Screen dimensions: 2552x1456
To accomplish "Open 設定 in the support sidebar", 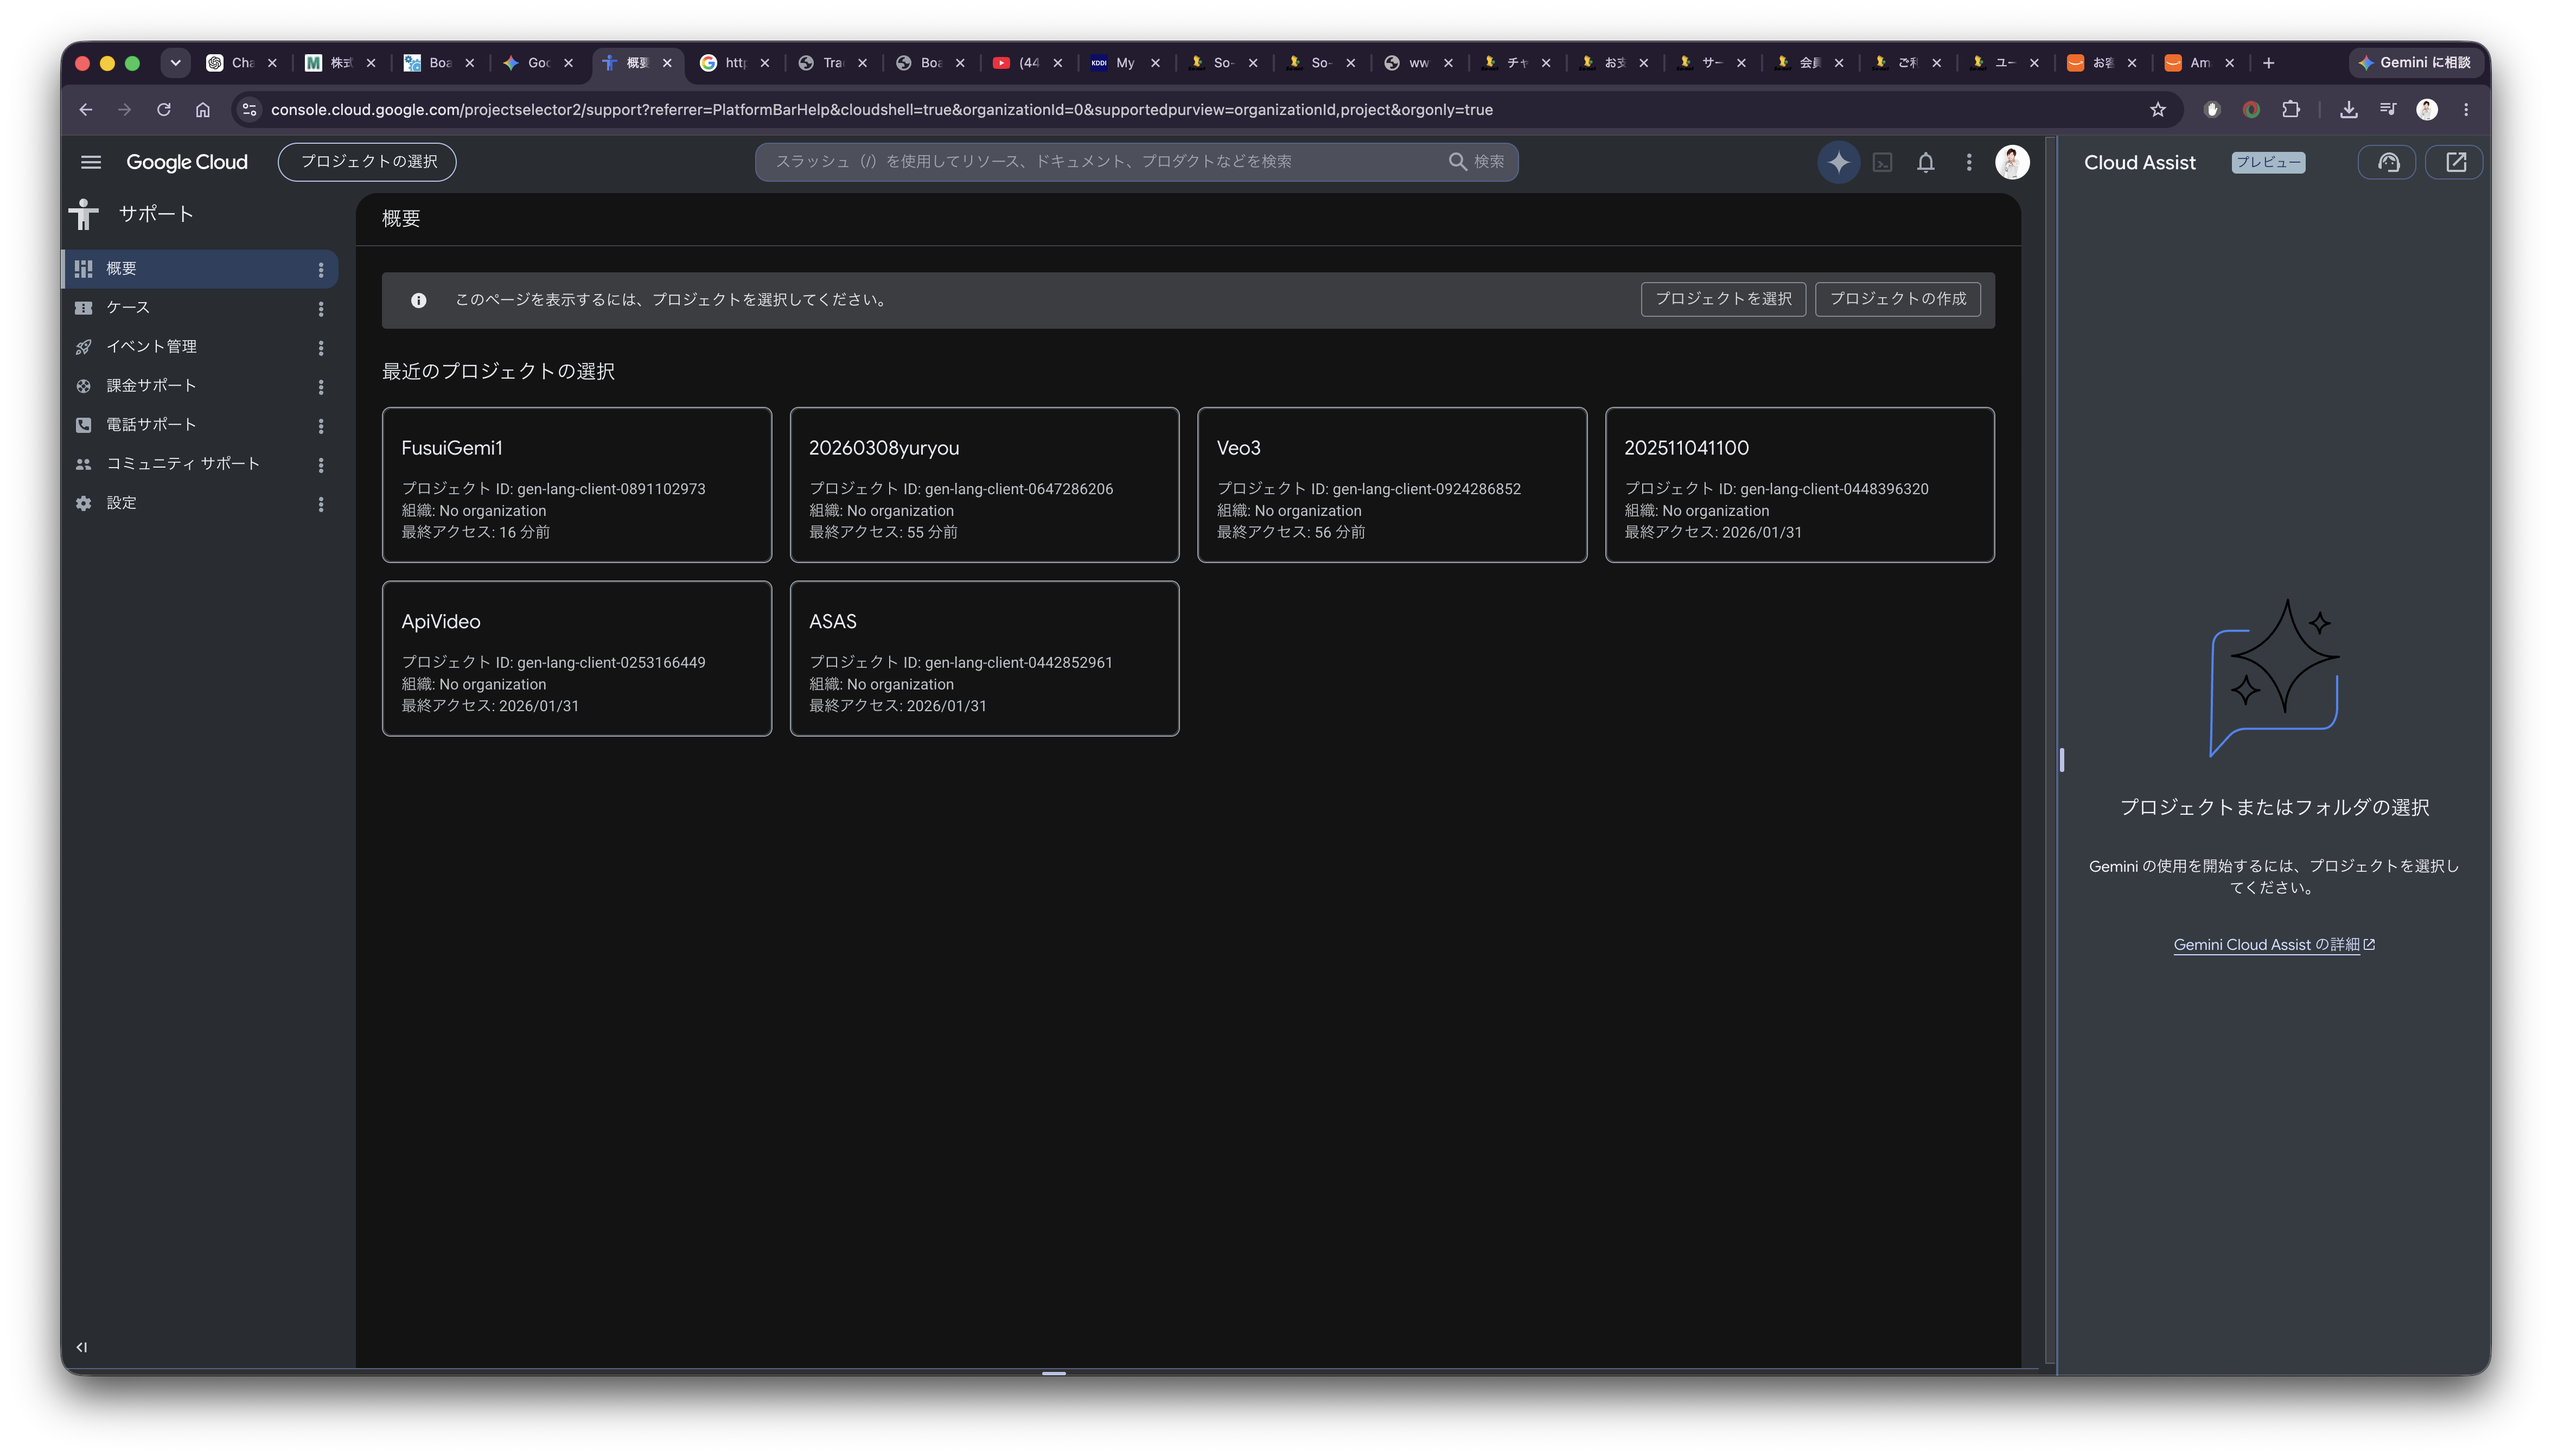I will [x=200, y=503].
